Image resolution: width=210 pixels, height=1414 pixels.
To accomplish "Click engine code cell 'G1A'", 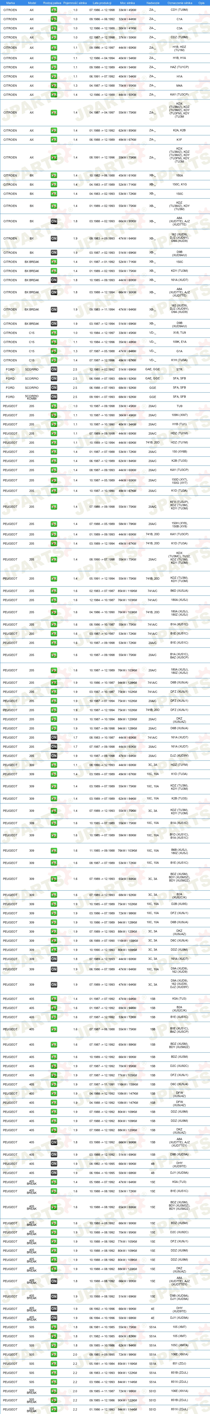I will point(179,351).
